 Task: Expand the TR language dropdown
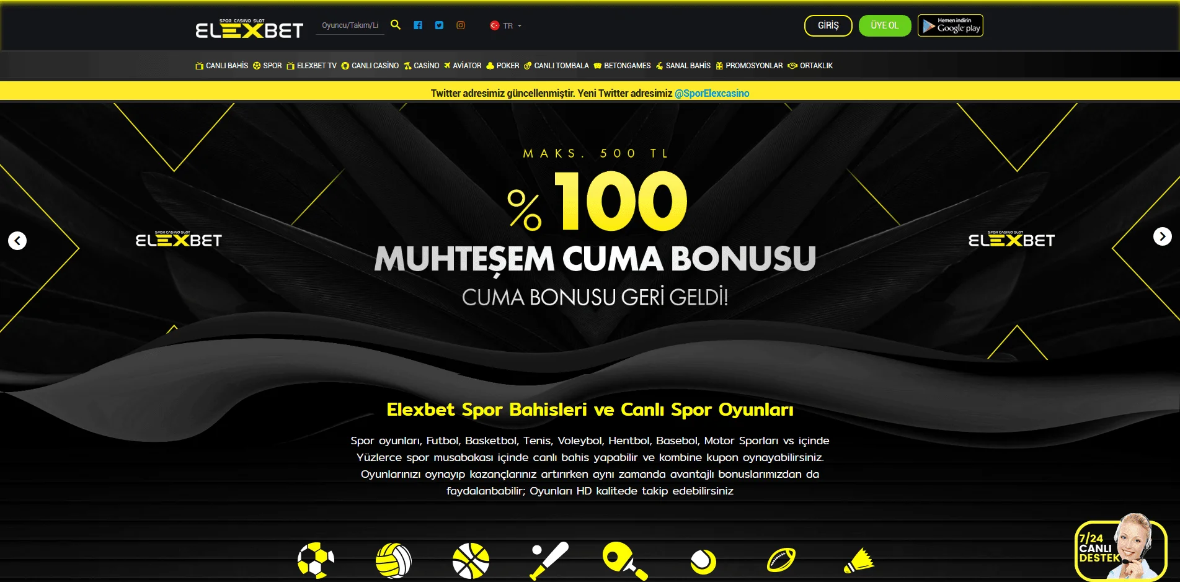(x=512, y=25)
